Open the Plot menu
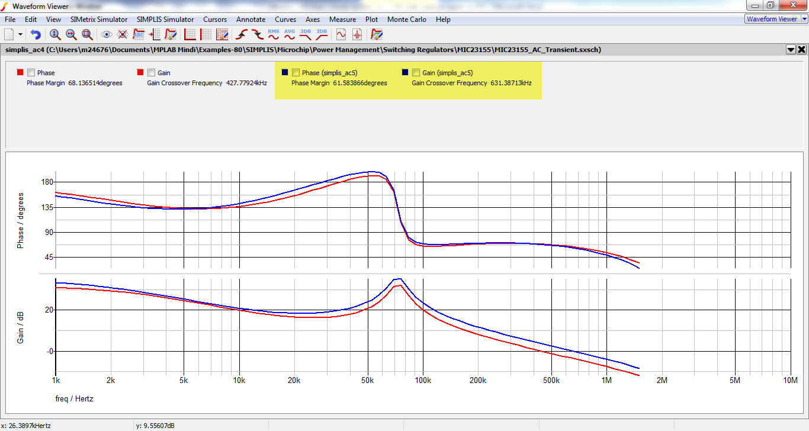The image size is (809, 431). 372,20
